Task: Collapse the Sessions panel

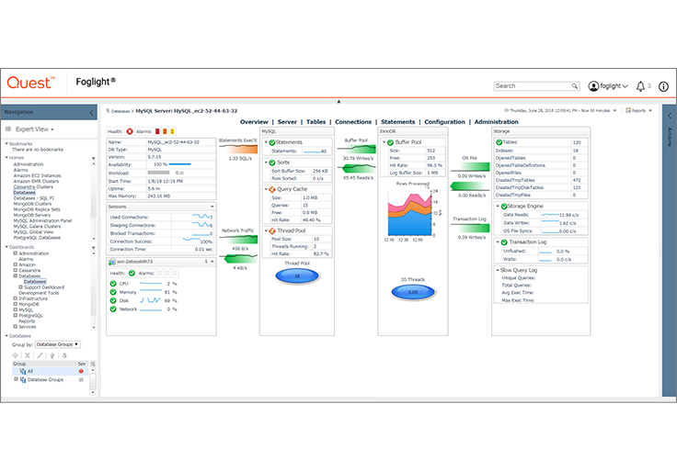Action: tap(212, 207)
